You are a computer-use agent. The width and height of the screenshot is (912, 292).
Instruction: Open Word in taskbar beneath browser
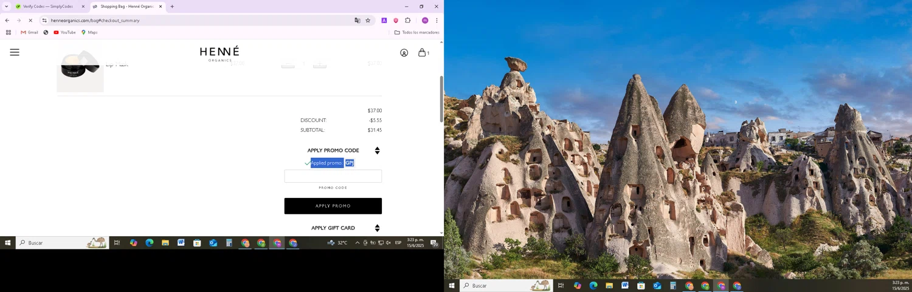181,243
